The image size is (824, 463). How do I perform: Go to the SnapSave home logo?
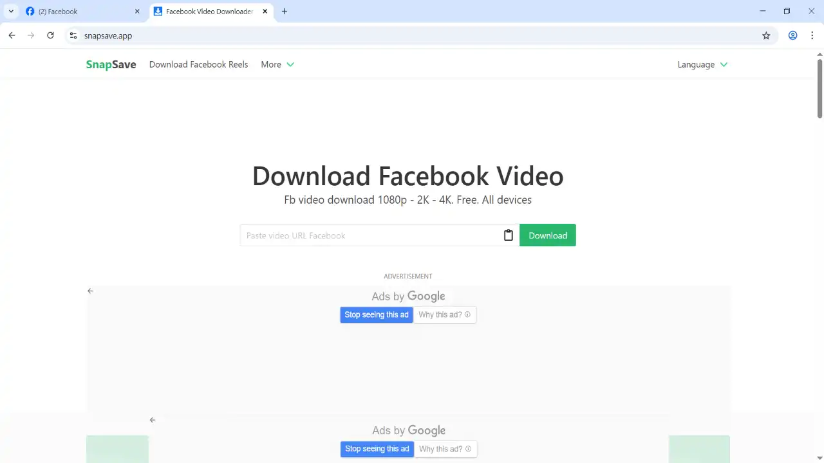coord(111,64)
